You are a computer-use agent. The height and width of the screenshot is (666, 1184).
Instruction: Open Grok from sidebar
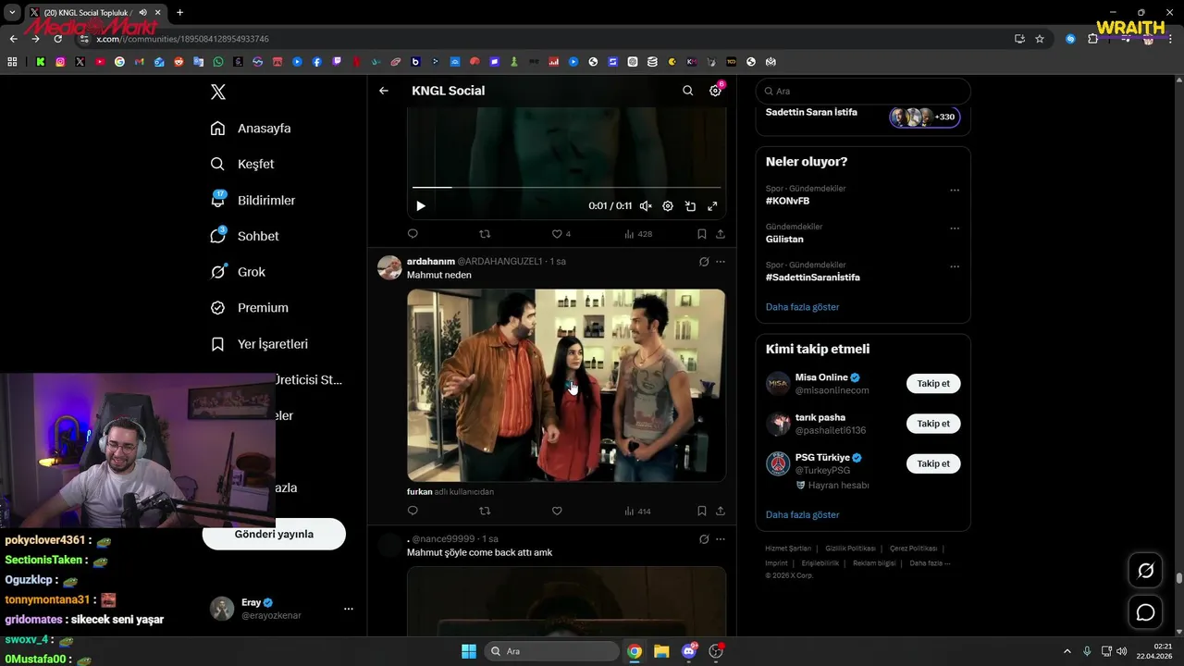(x=238, y=272)
